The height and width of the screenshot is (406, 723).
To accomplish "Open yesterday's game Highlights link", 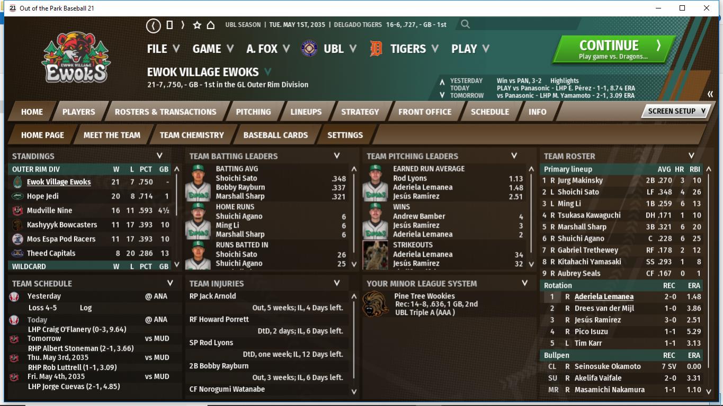I will coord(565,81).
